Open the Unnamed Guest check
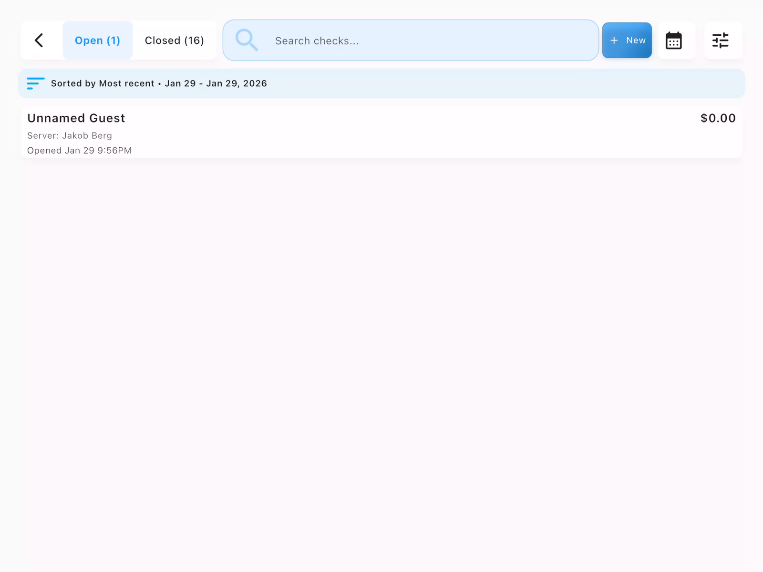 tap(76, 118)
